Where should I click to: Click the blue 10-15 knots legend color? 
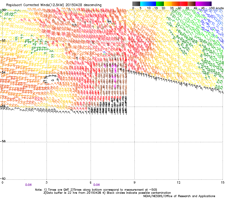(152, 4)
